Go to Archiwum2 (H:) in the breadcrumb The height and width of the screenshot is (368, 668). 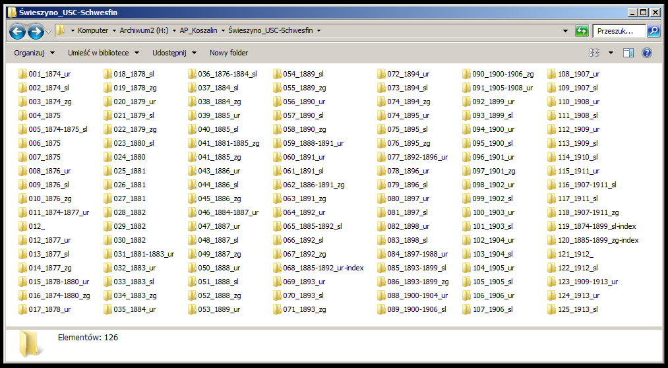pyautogui.click(x=142, y=31)
